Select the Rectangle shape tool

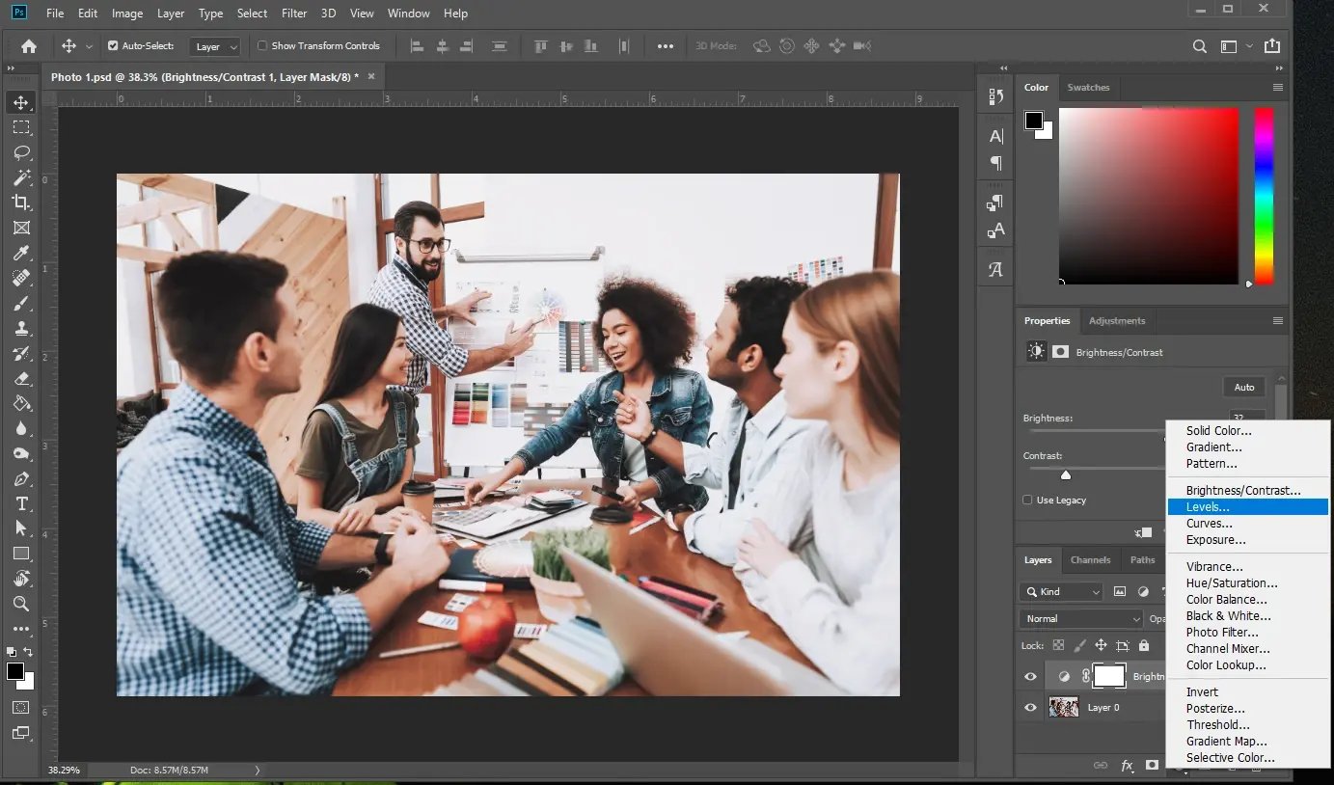click(20, 554)
